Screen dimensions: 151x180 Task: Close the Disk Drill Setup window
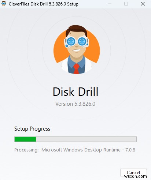143,4
